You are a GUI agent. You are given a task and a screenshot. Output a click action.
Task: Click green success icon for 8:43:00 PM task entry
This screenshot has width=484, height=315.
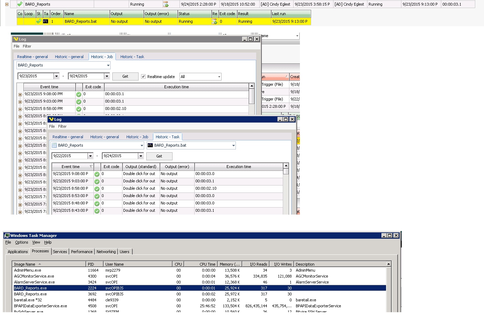[97, 211]
